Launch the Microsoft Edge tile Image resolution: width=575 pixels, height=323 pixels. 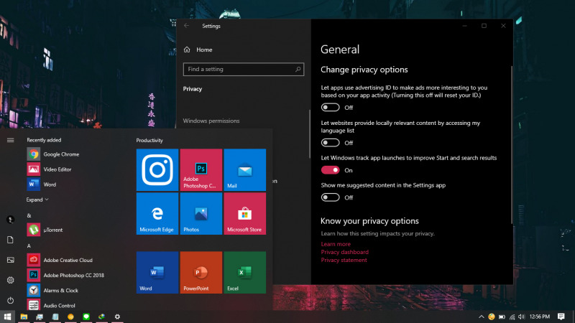pos(157,213)
